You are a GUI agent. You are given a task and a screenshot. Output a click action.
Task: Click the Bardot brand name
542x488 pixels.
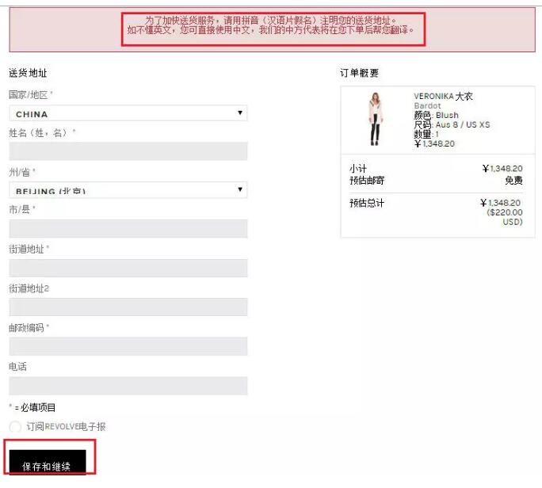pyautogui.click(x=427, y=105)
